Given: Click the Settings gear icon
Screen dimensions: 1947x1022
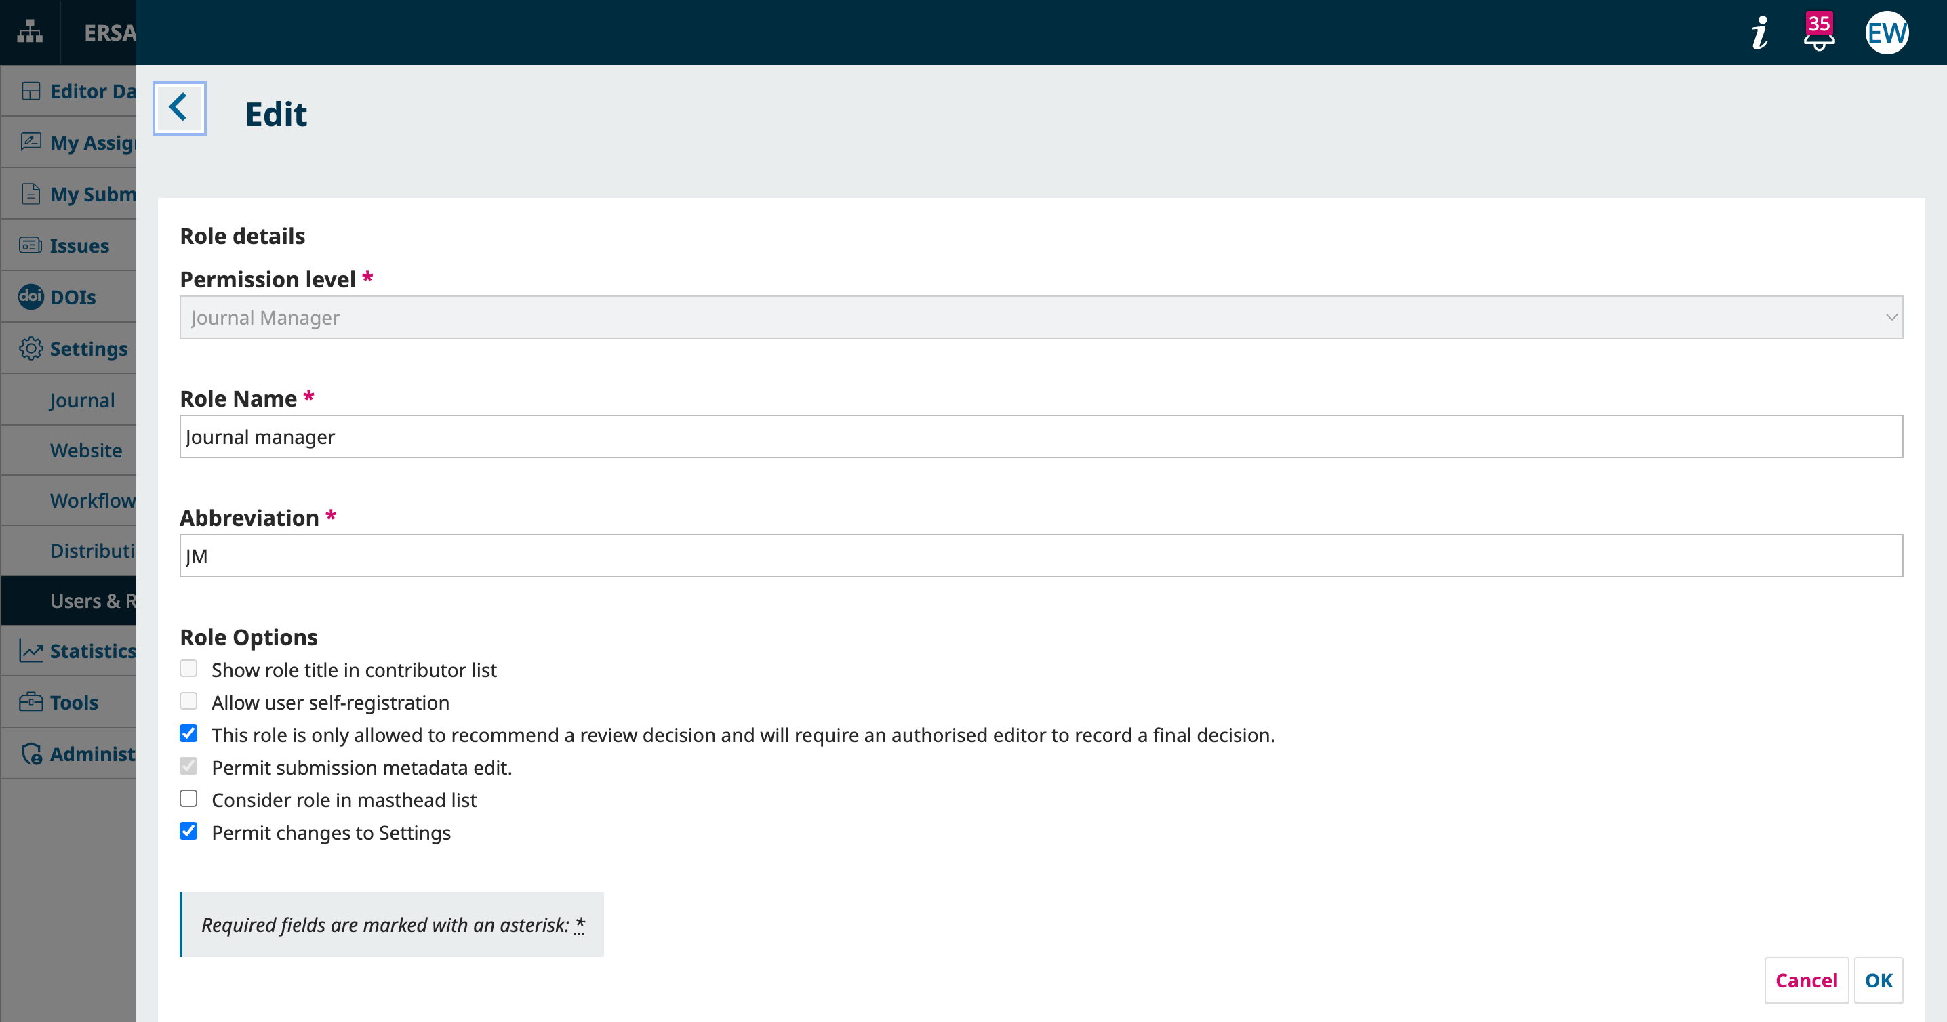Looking at the screenshot, I should coord(31,348).
